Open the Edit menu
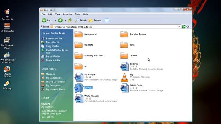The width and height of the screenshot is (221, 124). pyautogui.click(x=50, y=14)
